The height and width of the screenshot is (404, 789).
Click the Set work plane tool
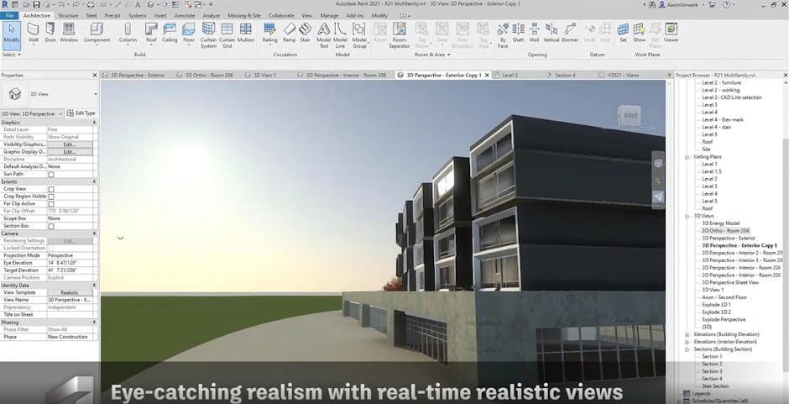pyautogui.click(x=623, y=33)
